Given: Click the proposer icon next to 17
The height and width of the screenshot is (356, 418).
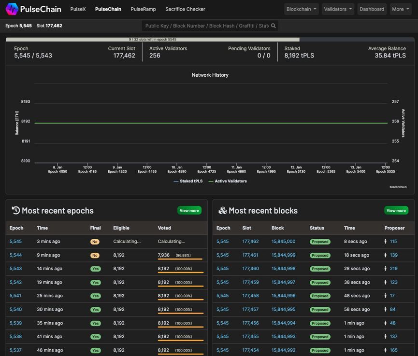Looking at the screenshot, I should tap(385, 296).
